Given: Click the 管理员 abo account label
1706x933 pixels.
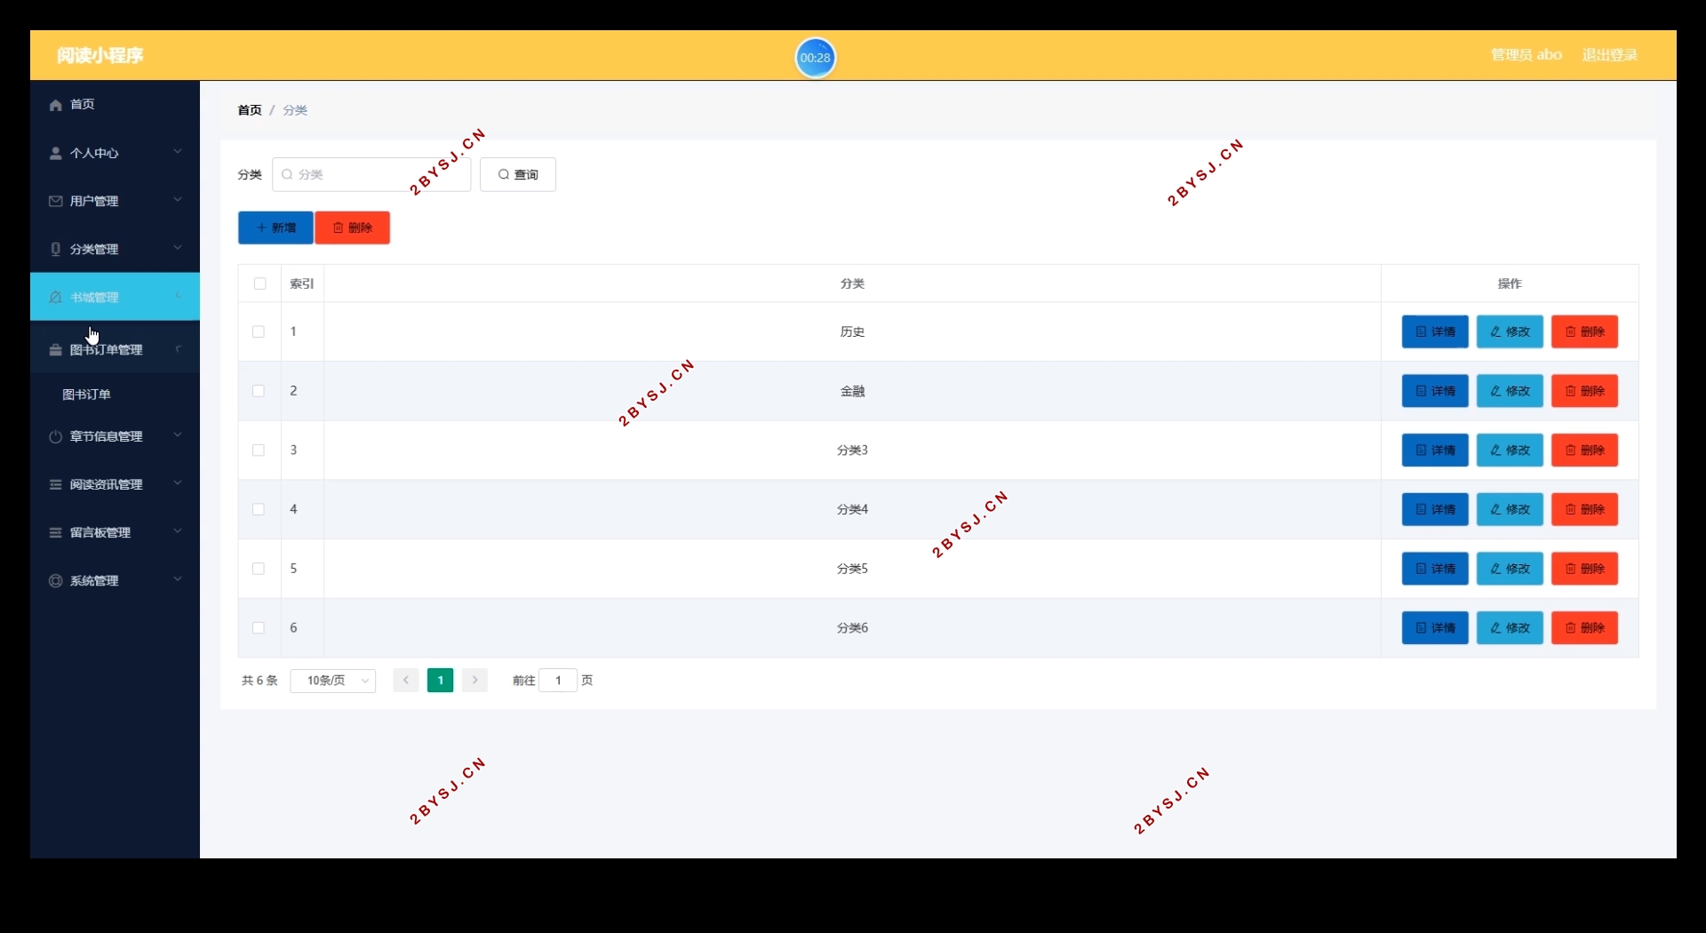Looking at the screenshot, I should pyautogui.click(x=1527, y=55).
